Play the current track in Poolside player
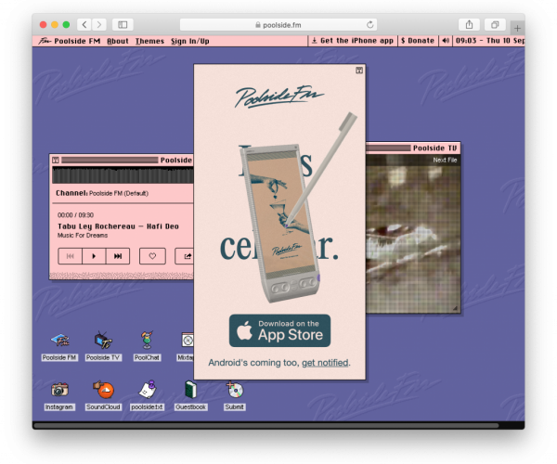 tap(94, 256)
